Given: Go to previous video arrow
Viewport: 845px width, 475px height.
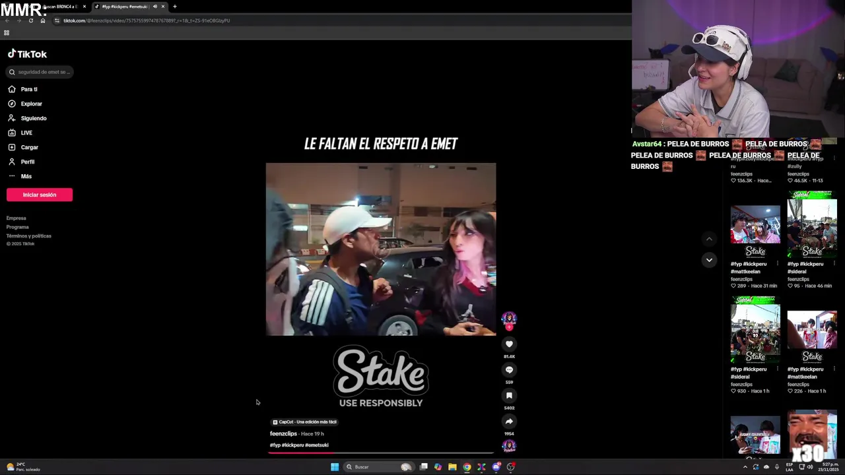Looking at the screenshot, I should click(x=709, y=239).
